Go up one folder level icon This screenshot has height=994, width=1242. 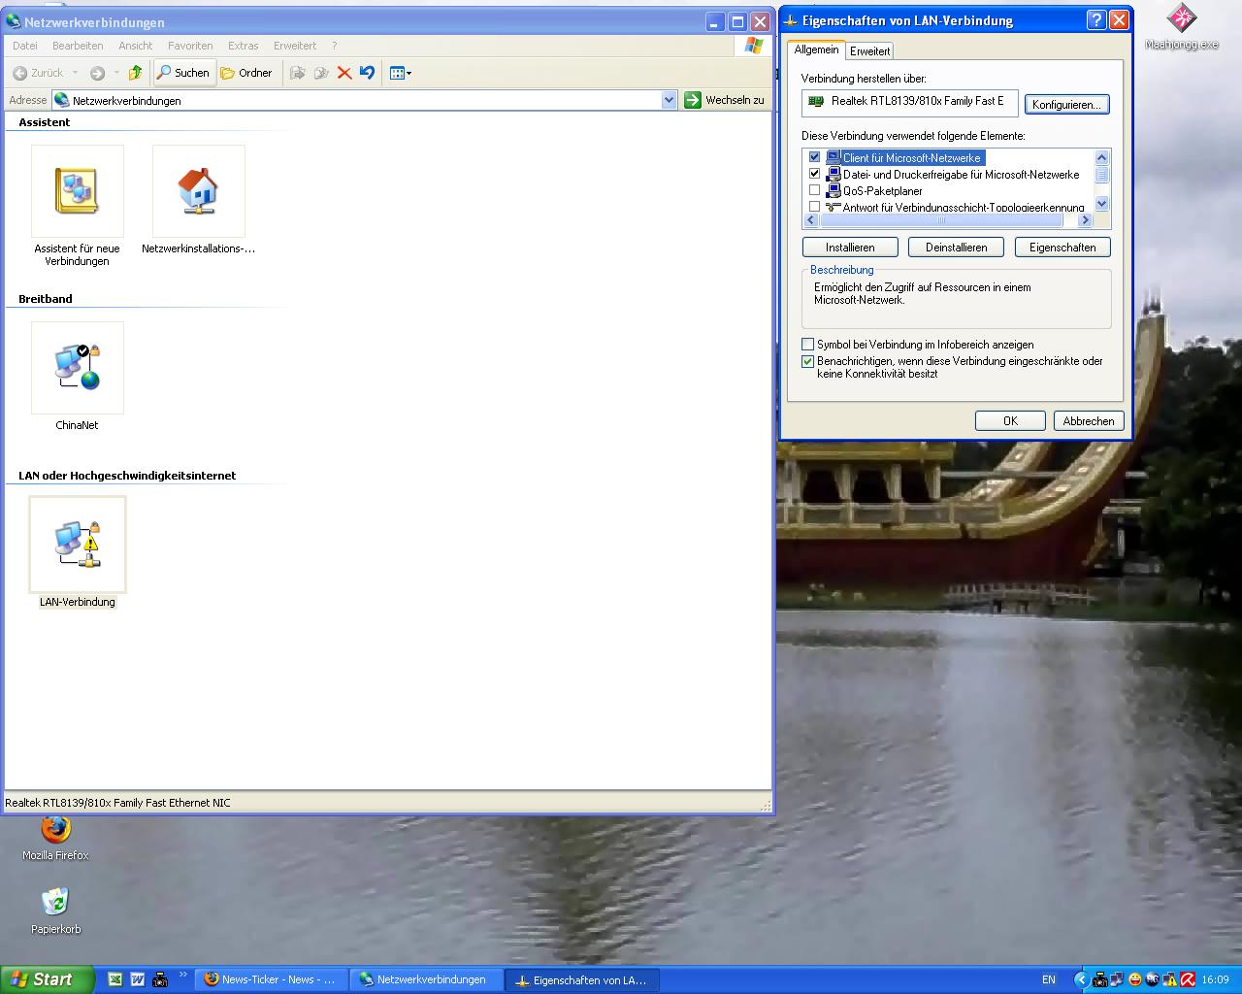[x=136, y=73]
